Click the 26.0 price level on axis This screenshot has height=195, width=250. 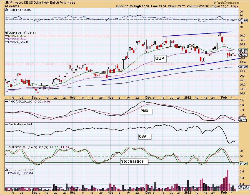pos(242,35)
